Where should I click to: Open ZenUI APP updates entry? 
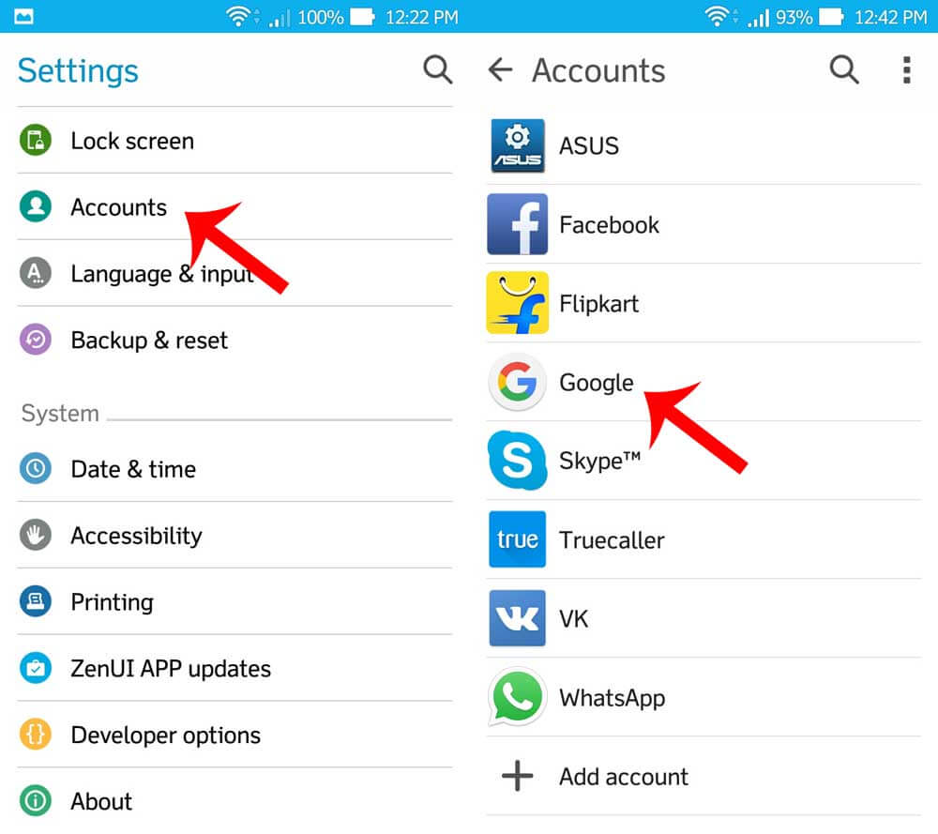(x=171, y=669)
